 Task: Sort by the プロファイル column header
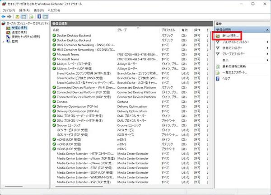(168, 30)
